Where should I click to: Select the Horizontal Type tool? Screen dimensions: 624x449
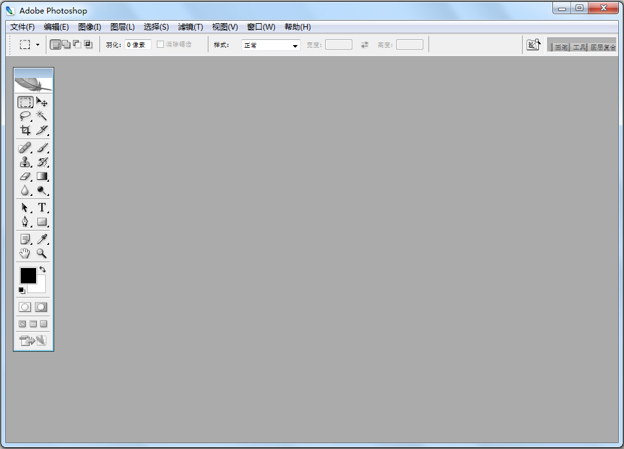(42, 207)
